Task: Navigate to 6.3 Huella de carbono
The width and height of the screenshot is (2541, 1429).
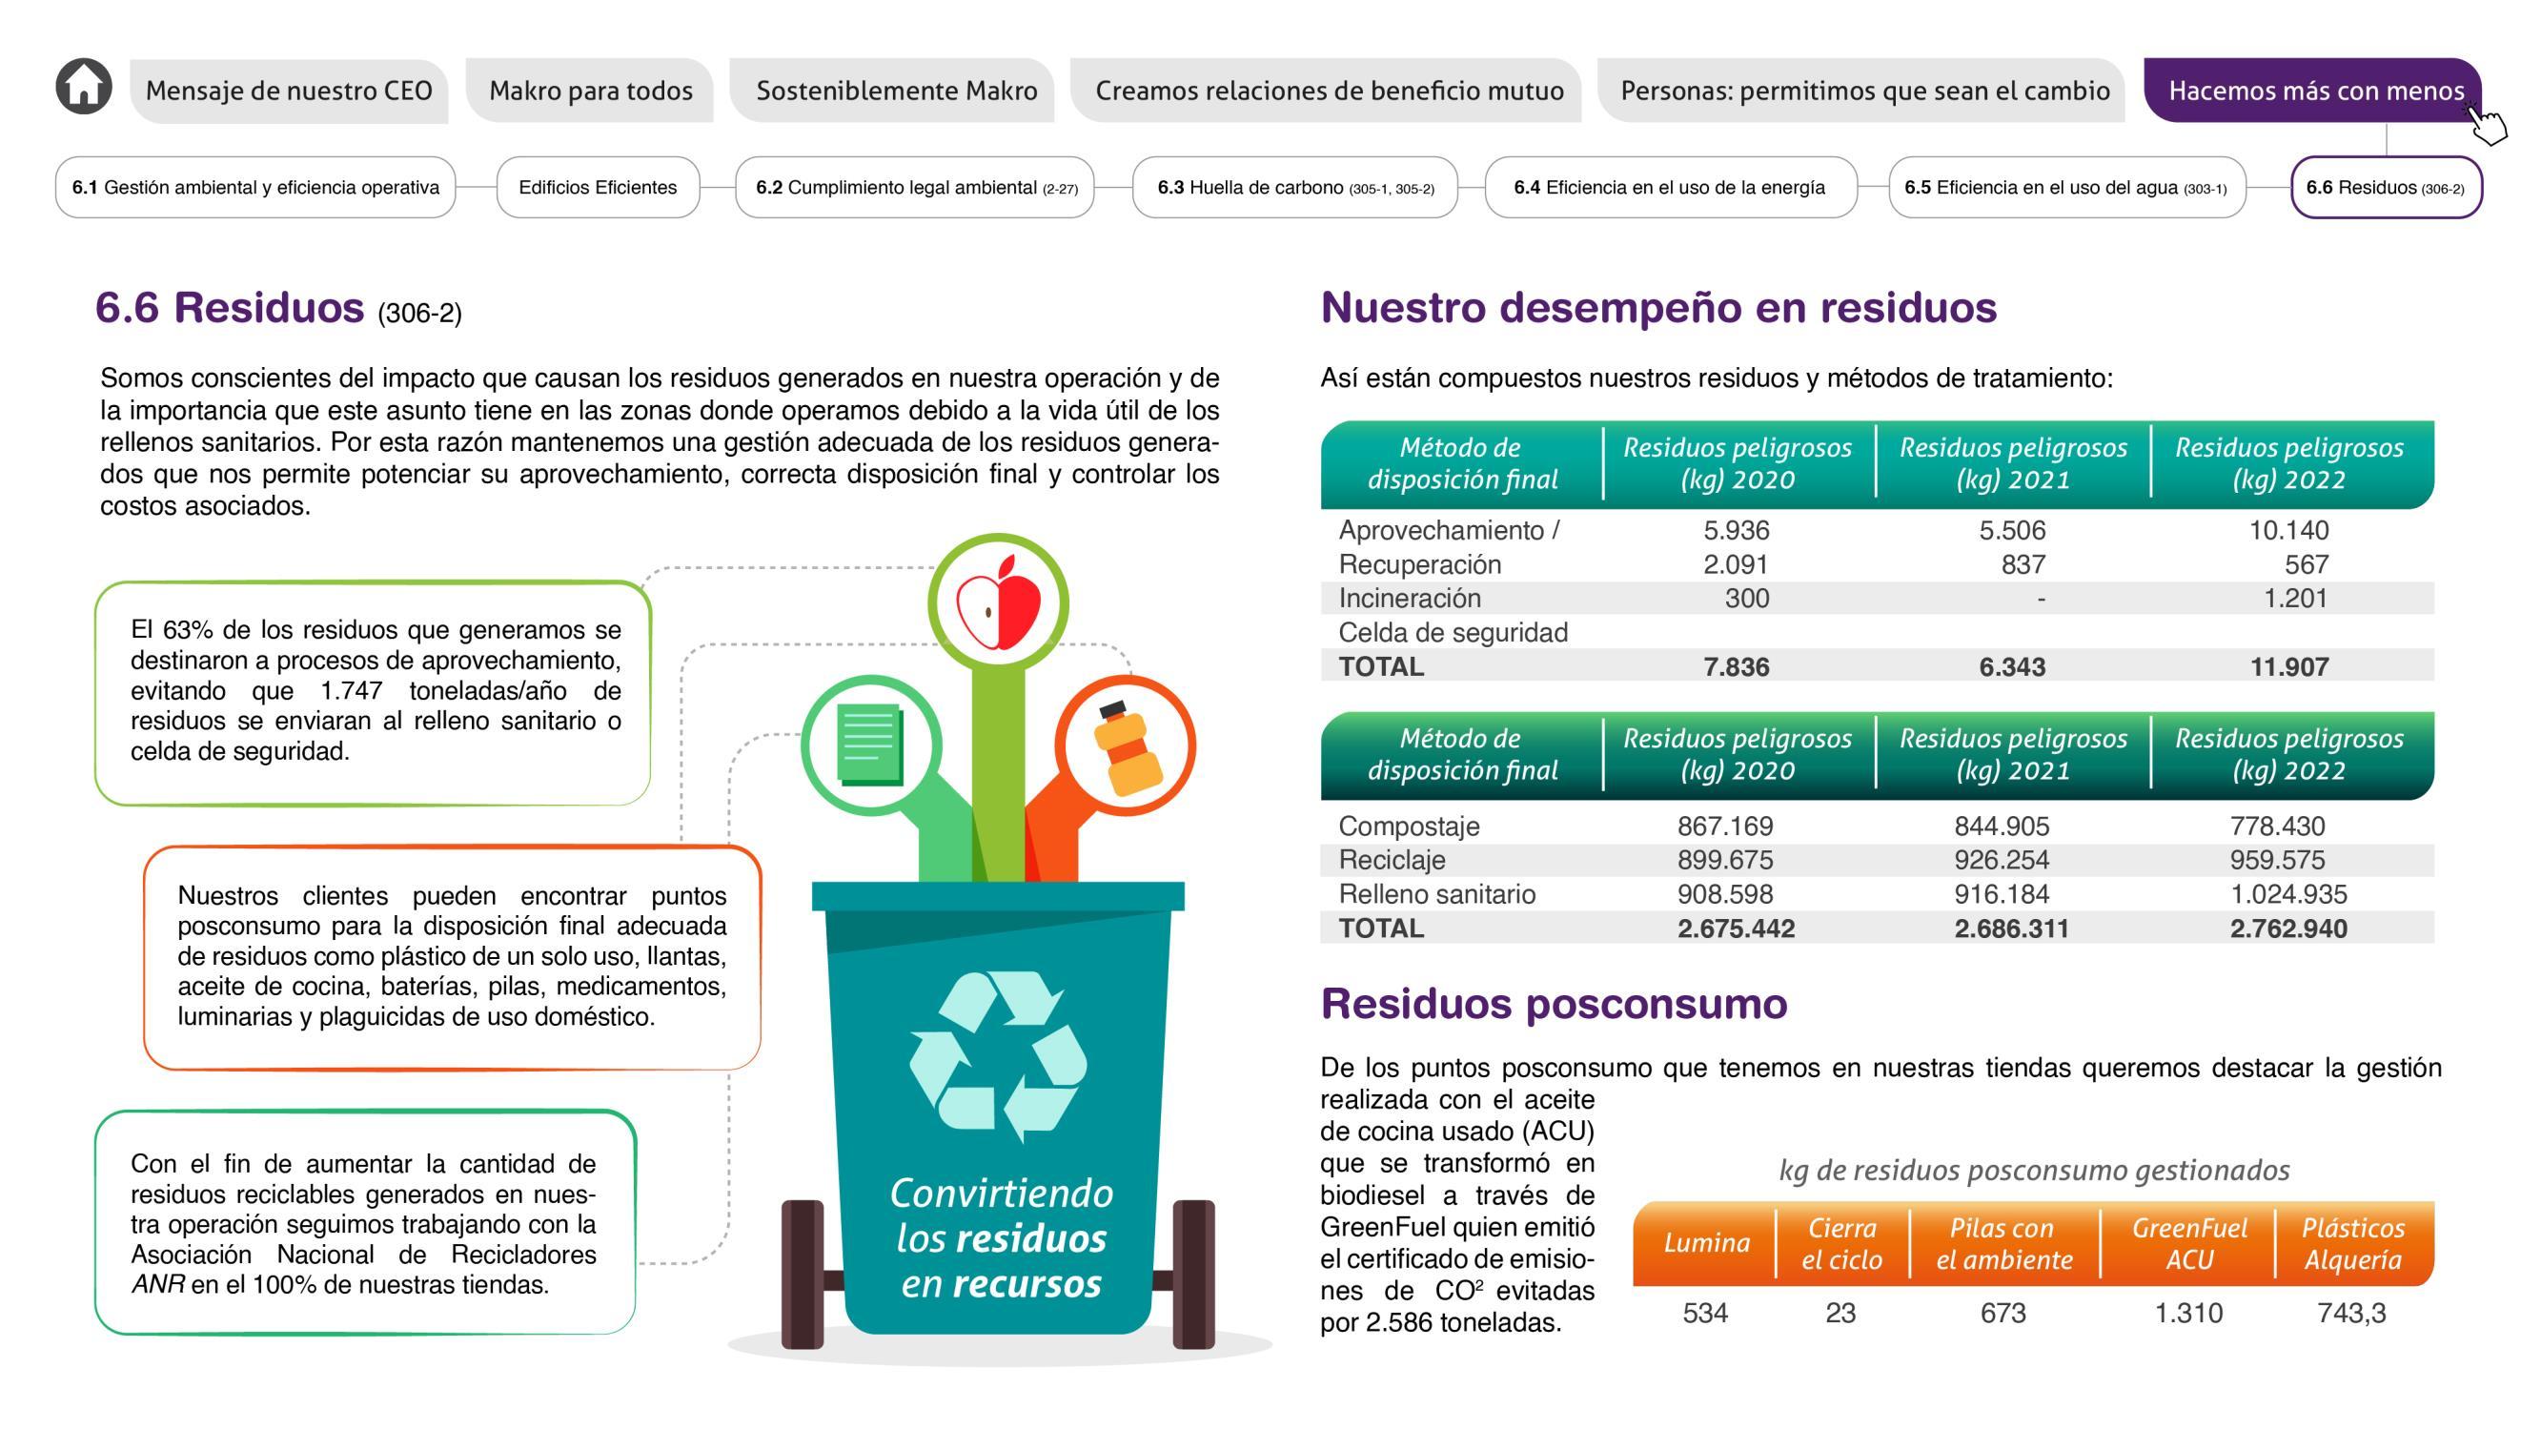Action: [x=1295, y=188]
